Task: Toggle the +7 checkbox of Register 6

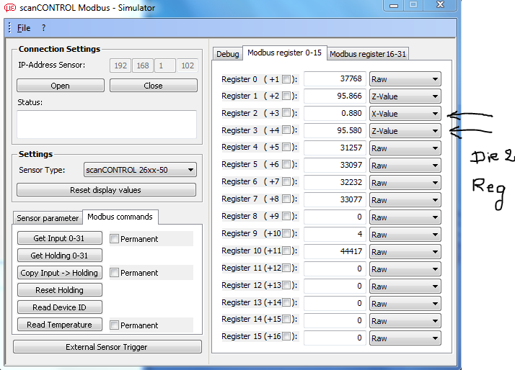Action: click(286, 181)
